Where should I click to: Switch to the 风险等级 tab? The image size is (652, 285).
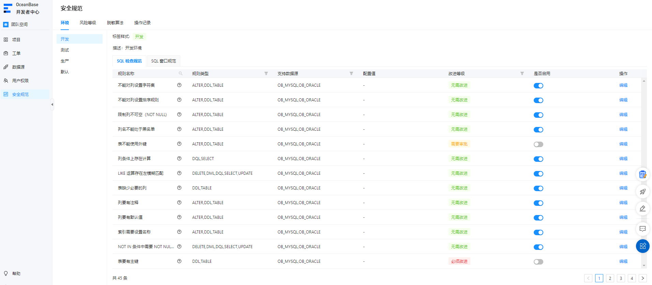[x=88, y=23]
